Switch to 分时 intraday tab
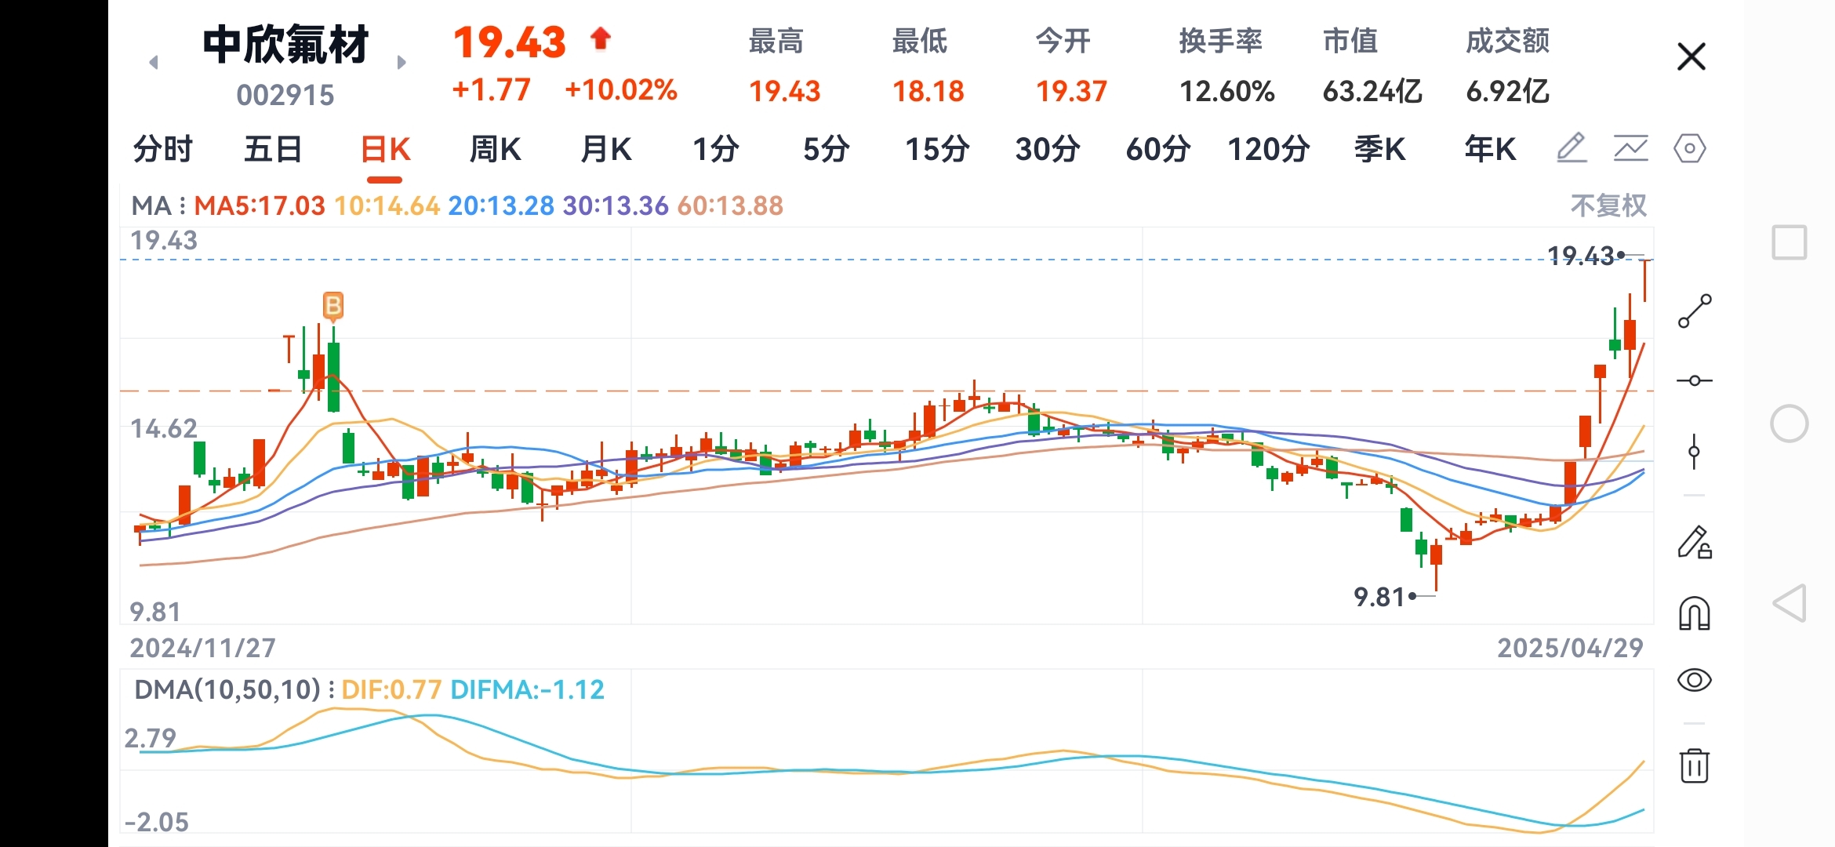Image resolution: width=1835 pixels, height=847 pixels. click(162, 148)
